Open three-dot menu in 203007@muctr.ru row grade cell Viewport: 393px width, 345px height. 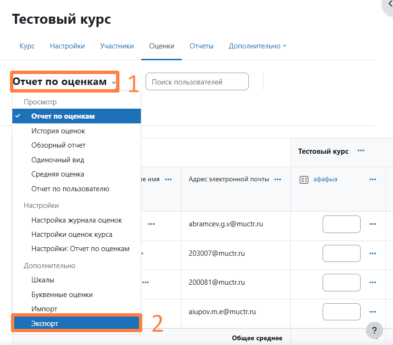373,253
